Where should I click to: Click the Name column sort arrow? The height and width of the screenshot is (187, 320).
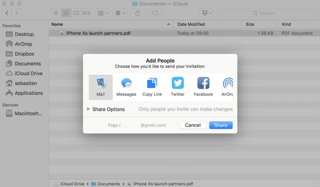169,24
